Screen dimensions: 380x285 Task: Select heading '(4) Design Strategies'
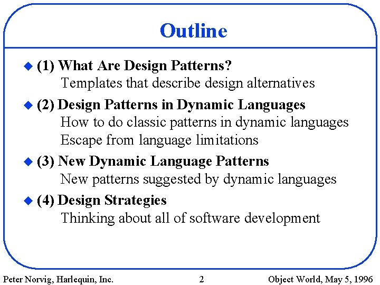pos(101,201)
